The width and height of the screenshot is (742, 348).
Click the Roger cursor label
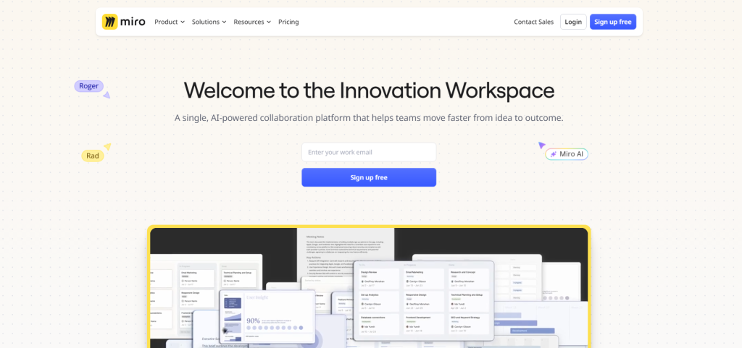(x=89, y=86)
